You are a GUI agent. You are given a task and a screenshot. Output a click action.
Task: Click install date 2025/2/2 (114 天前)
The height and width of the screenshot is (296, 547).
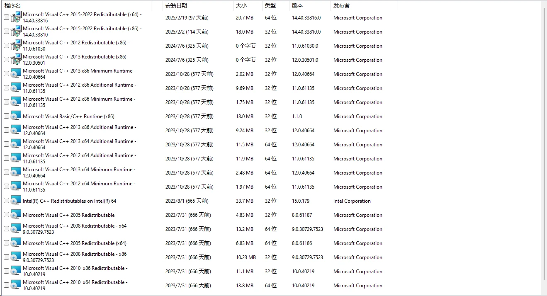click(x=187, y=32)
